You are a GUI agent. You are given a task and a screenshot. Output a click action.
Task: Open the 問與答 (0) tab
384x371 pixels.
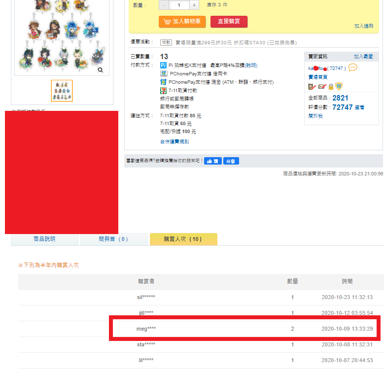point(114,239)
